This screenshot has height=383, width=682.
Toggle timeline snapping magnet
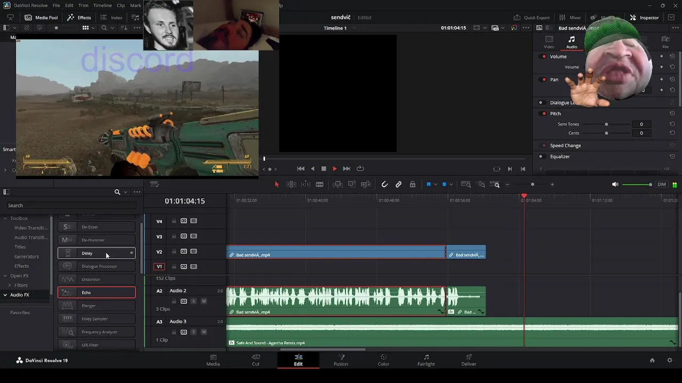point(384,185)
